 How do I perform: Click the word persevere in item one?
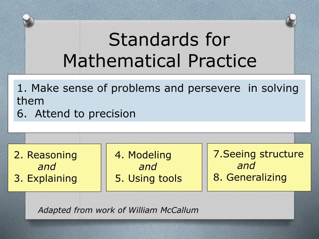point(214,89)
